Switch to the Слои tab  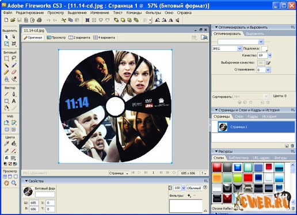[239, 116]
